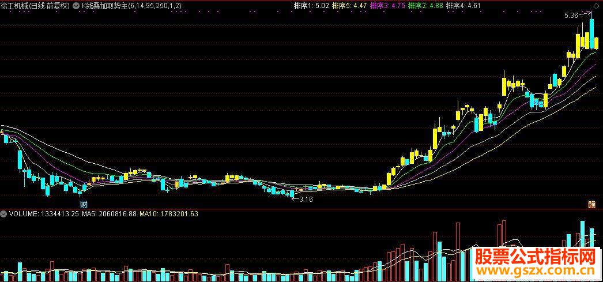Open the dropdown arrow beside 徐工机械 title

76,6
